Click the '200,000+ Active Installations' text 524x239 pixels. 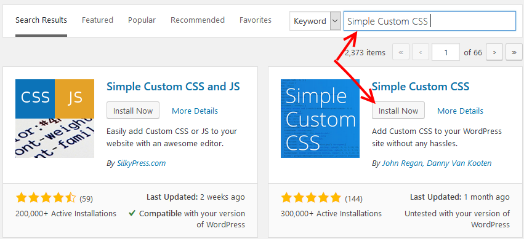pyautogui.click(x=66, y=213)
